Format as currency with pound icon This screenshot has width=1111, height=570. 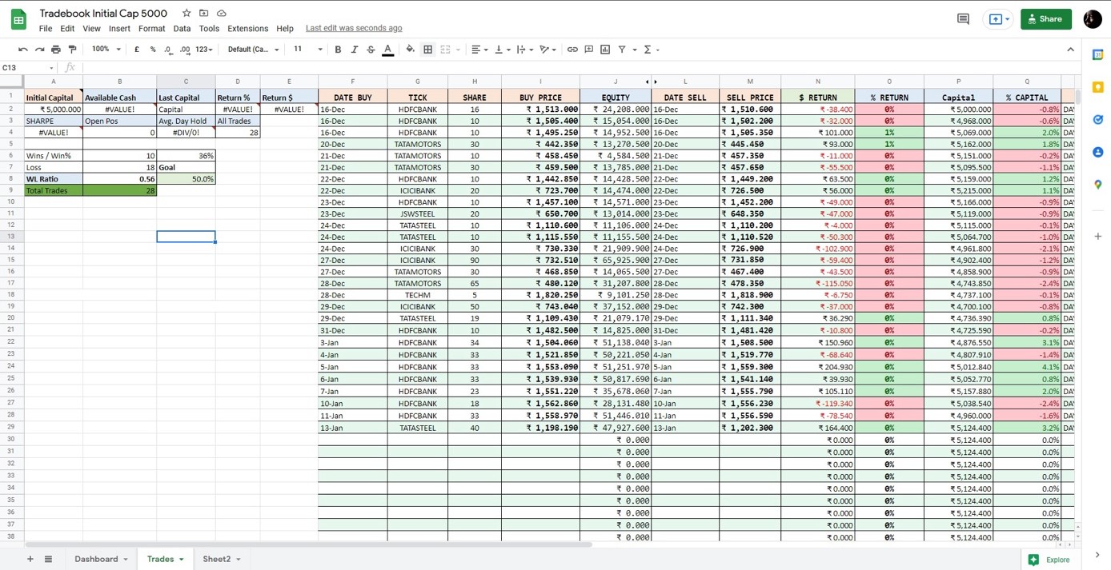pos(137,50)
